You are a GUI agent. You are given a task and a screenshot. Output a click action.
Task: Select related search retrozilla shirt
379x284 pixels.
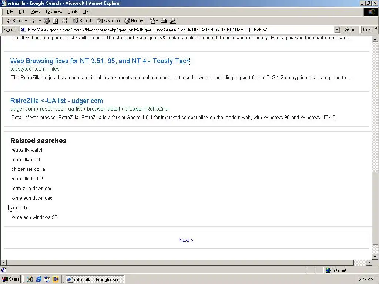[26, 160]
